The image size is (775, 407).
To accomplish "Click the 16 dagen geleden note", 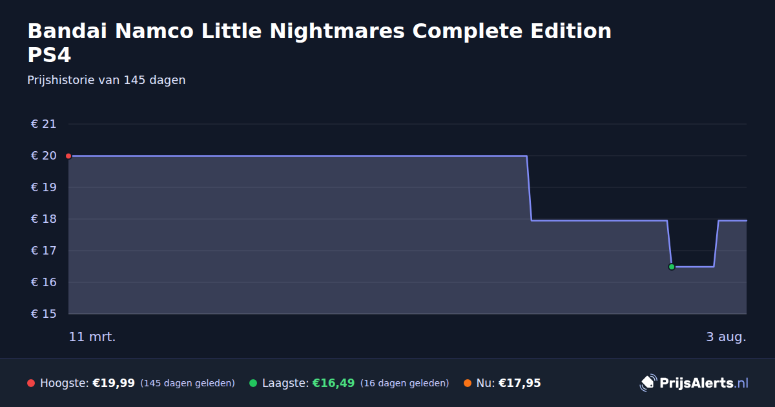I will click(x=404, y=383).
